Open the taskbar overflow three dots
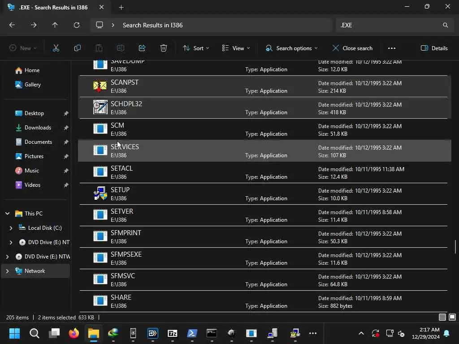 (312, 333)
